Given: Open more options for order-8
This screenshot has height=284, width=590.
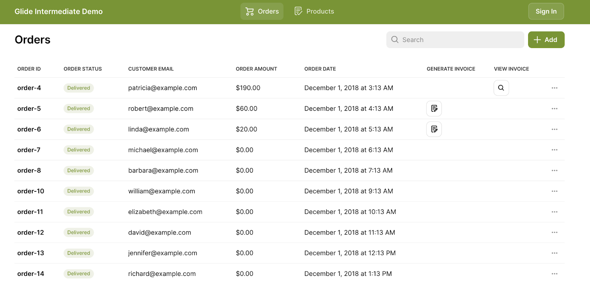Looking at the screenshot, I should (x=555, y=170).
